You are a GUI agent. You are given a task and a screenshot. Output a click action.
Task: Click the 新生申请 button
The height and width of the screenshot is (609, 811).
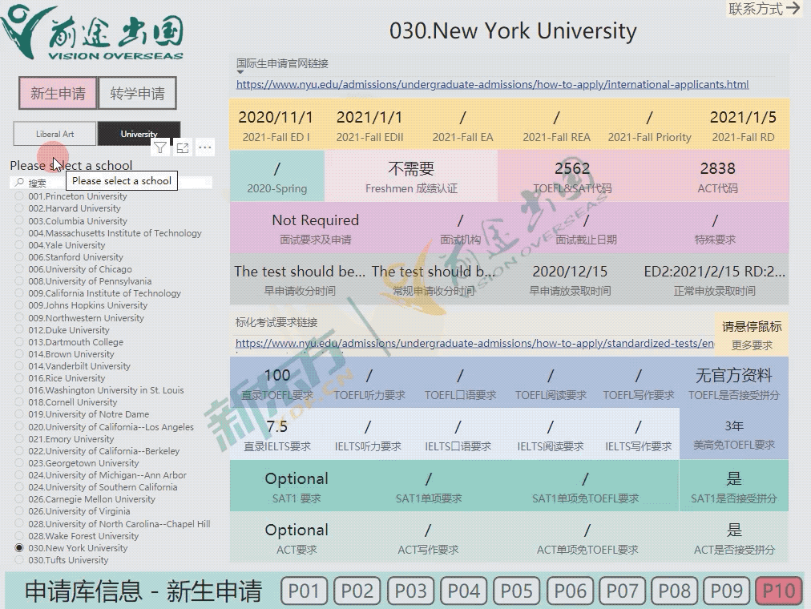[x=58, y=94]
